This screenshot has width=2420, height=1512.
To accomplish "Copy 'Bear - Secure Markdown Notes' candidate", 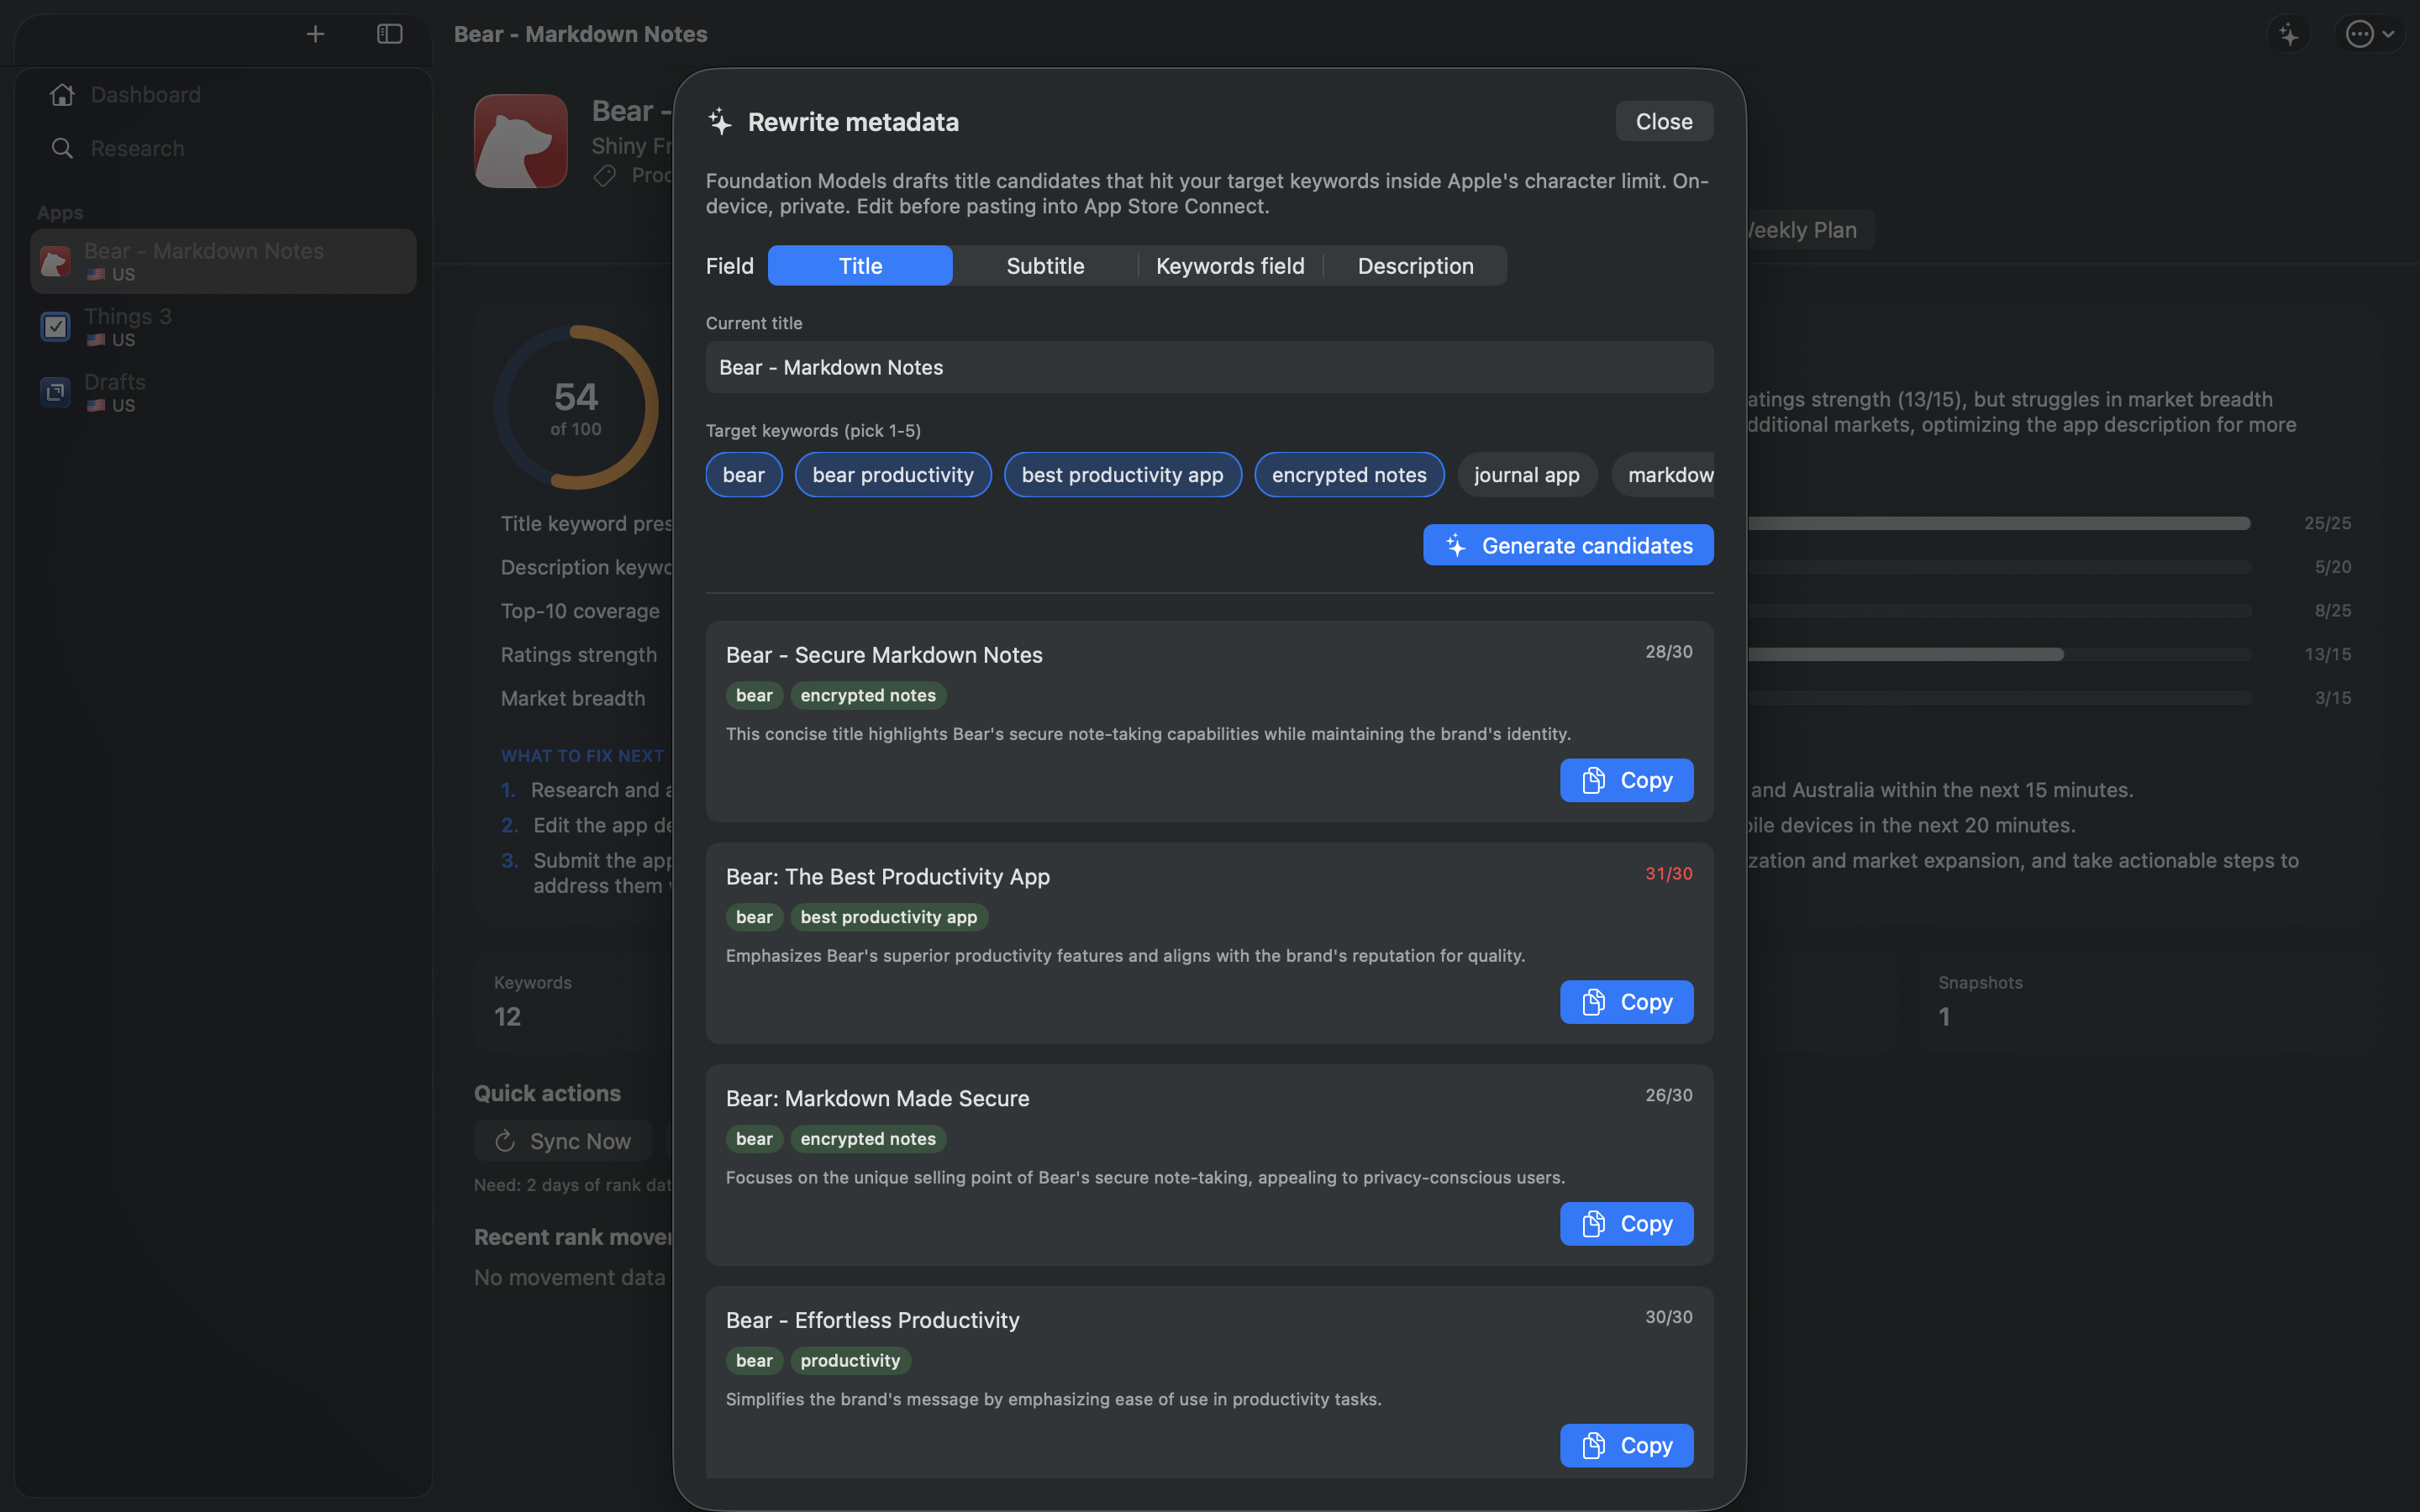I will [x=1626, y=780].
